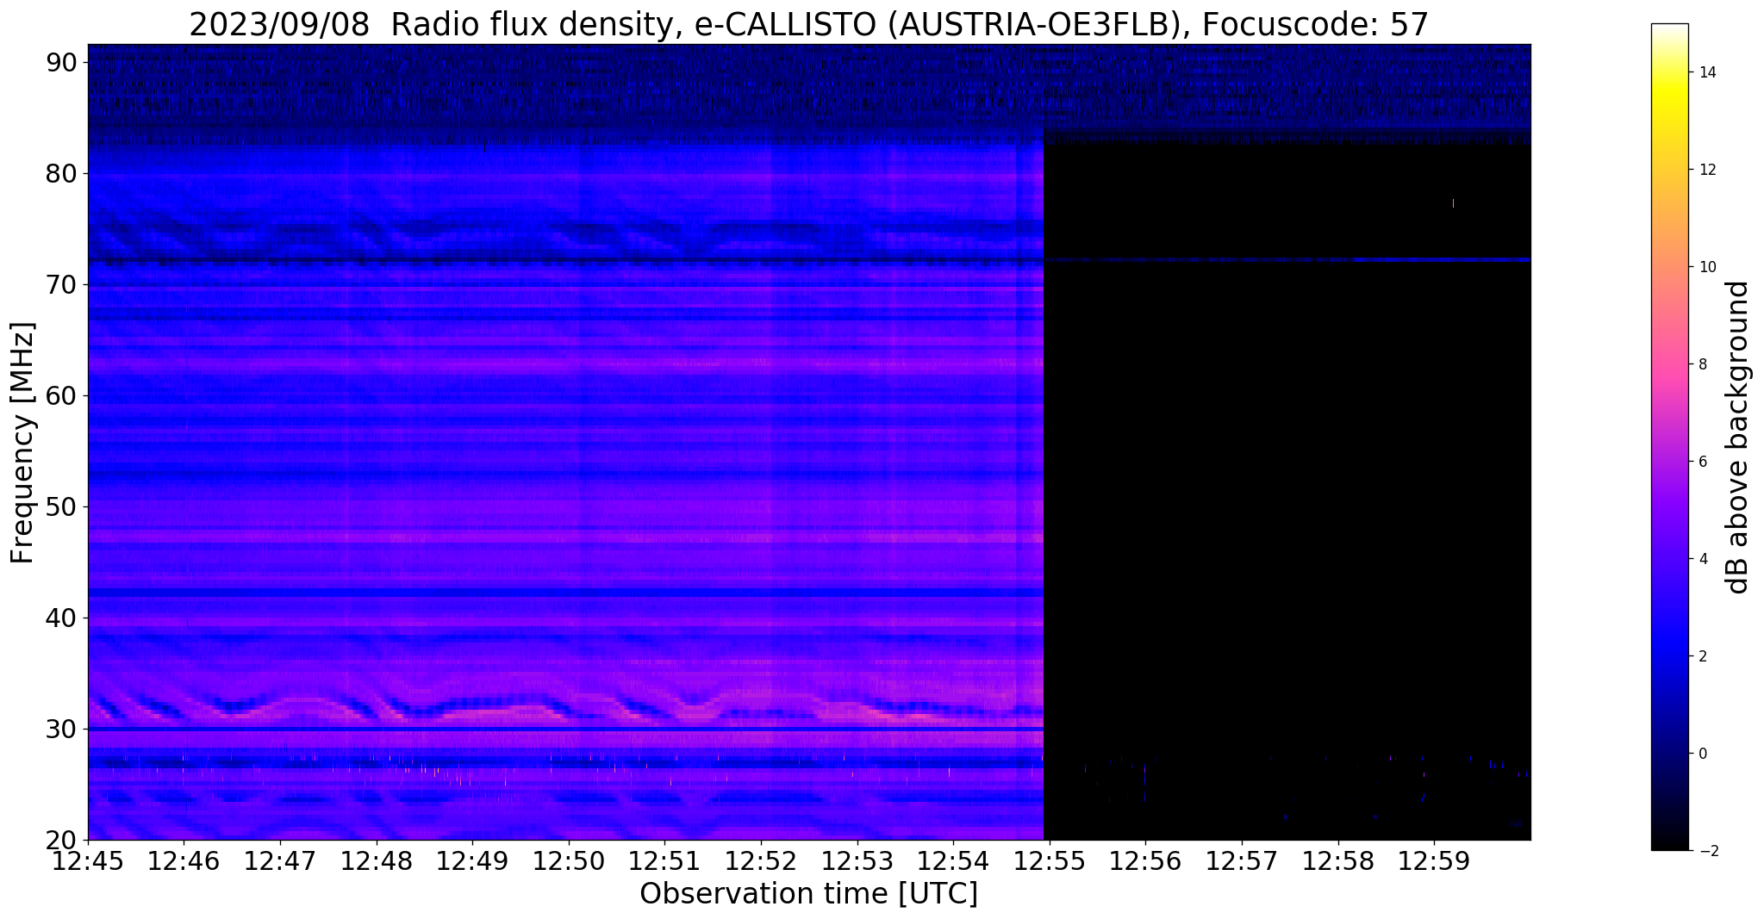The image size is (1764, 919).
Task: Click the 12:51 time tick label
Action: pyautogui.click(x=664, y=862)
